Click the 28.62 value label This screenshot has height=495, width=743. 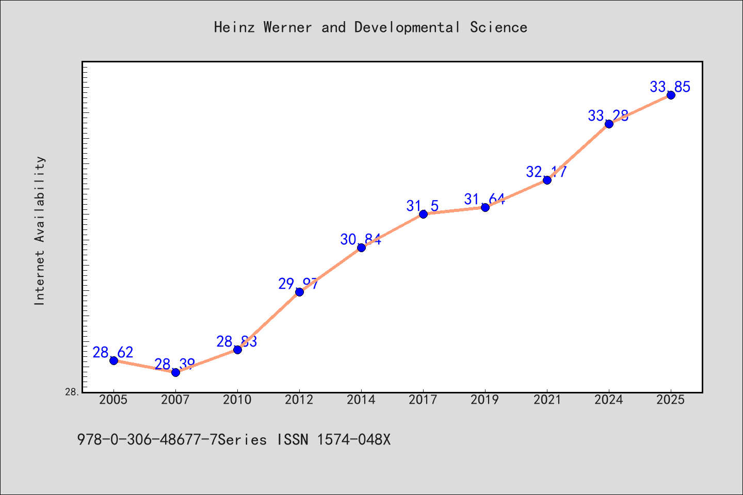pyautogui.click(x=113, y=352)
